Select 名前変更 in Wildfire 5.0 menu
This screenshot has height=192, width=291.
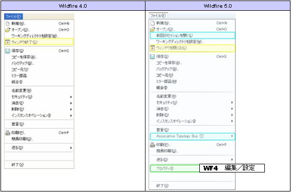point(167,97)
